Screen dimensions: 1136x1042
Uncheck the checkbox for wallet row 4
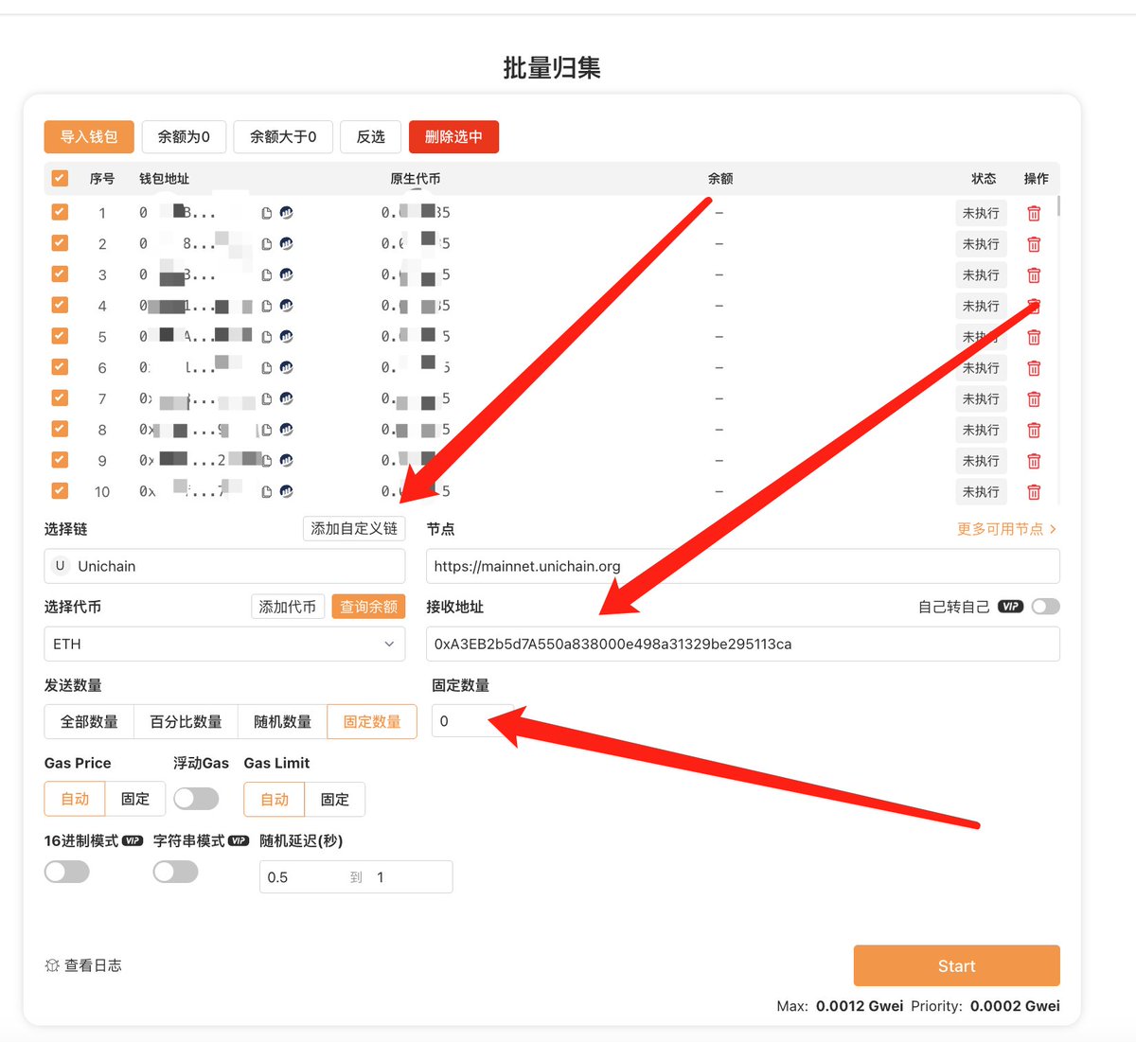point(60,305)
